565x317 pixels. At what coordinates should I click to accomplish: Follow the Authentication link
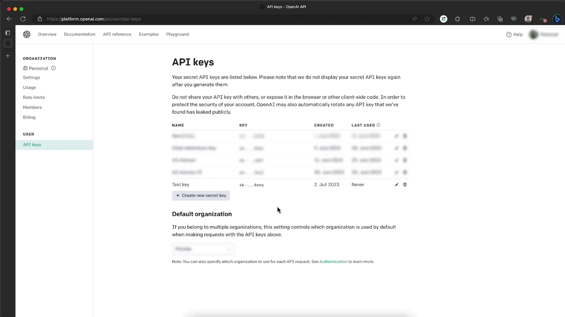(x=333, y=261)
